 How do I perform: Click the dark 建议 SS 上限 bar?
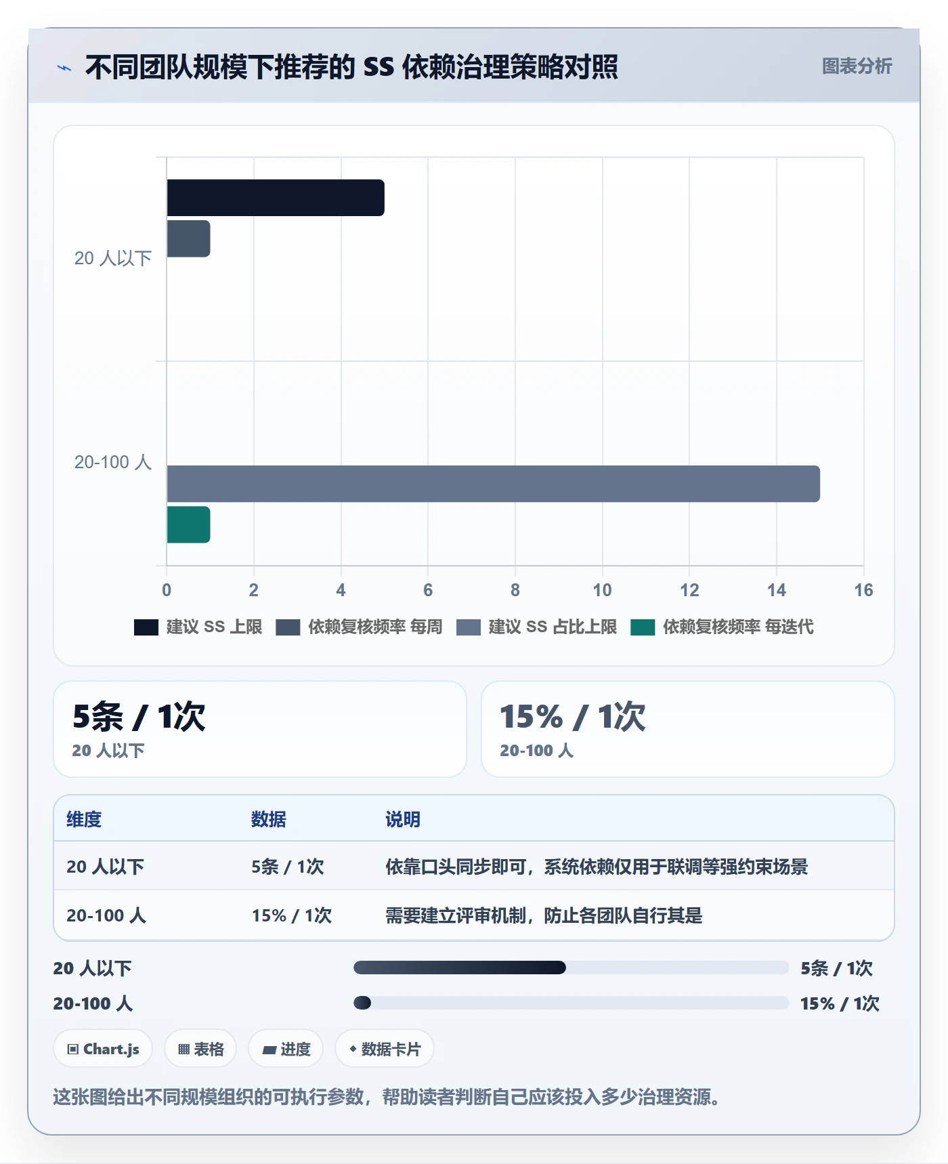[x=276, y=198]
